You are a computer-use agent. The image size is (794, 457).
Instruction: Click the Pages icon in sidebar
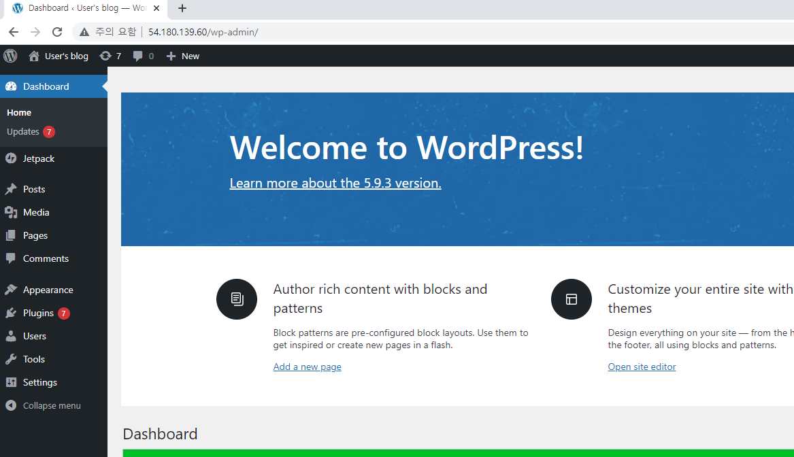pos(11,235)
